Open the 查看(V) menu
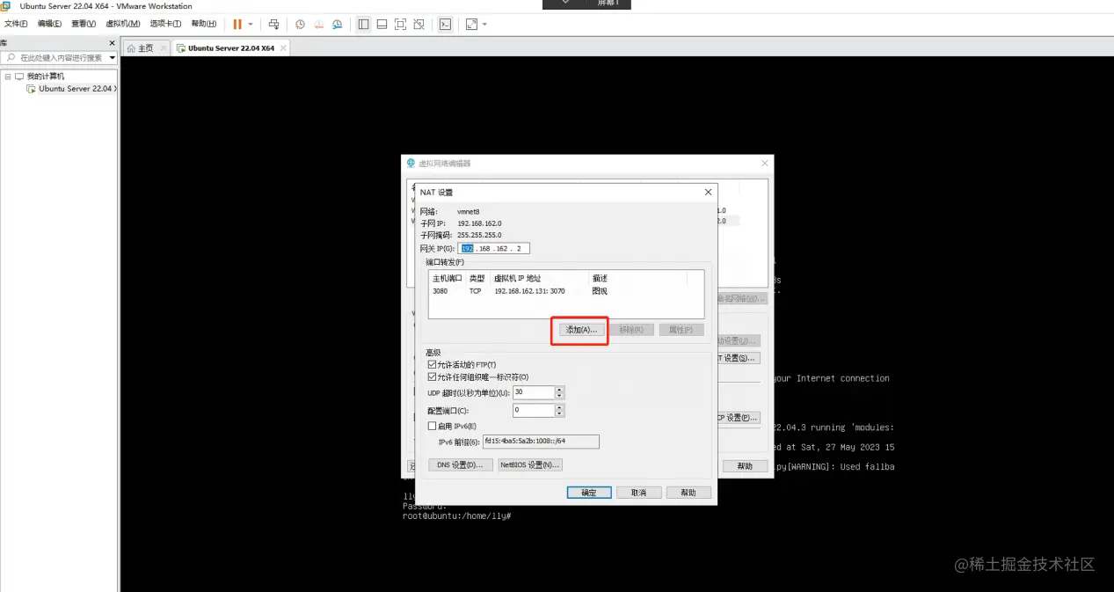The height and width of the screenshot is (592, 1114). tap(84, 24)
